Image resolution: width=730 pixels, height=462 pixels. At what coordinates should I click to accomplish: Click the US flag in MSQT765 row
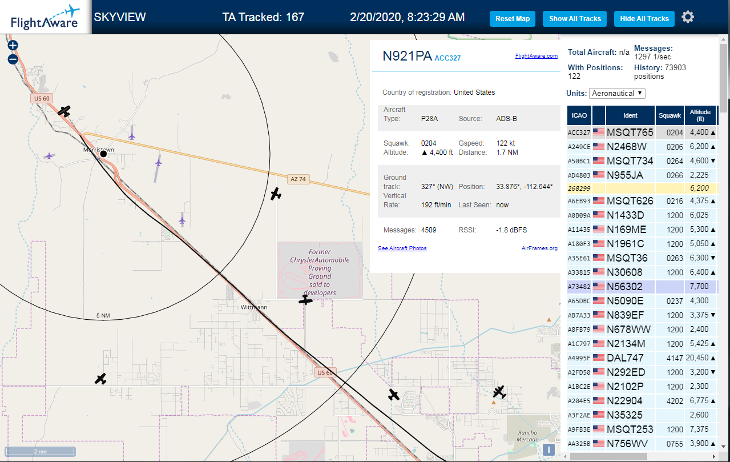(599, 132)
